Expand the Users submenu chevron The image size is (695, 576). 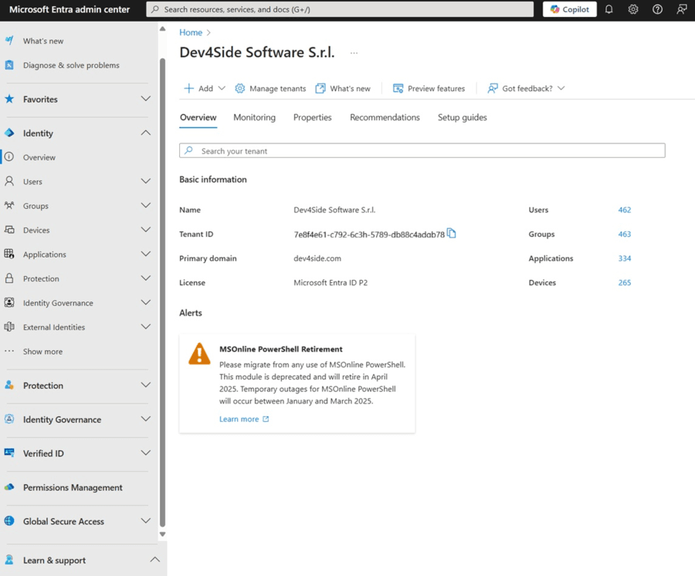click(x=146, y=180)
